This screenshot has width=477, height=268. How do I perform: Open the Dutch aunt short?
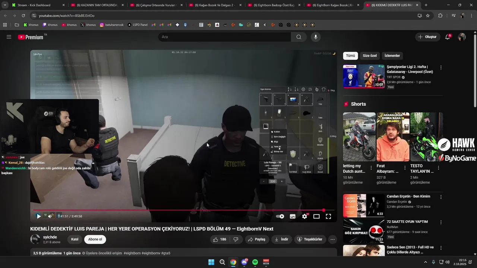click(x=359, y=137)
